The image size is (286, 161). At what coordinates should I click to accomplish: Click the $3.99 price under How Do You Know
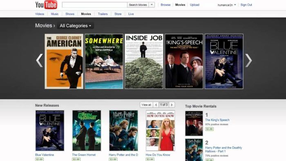150,159
